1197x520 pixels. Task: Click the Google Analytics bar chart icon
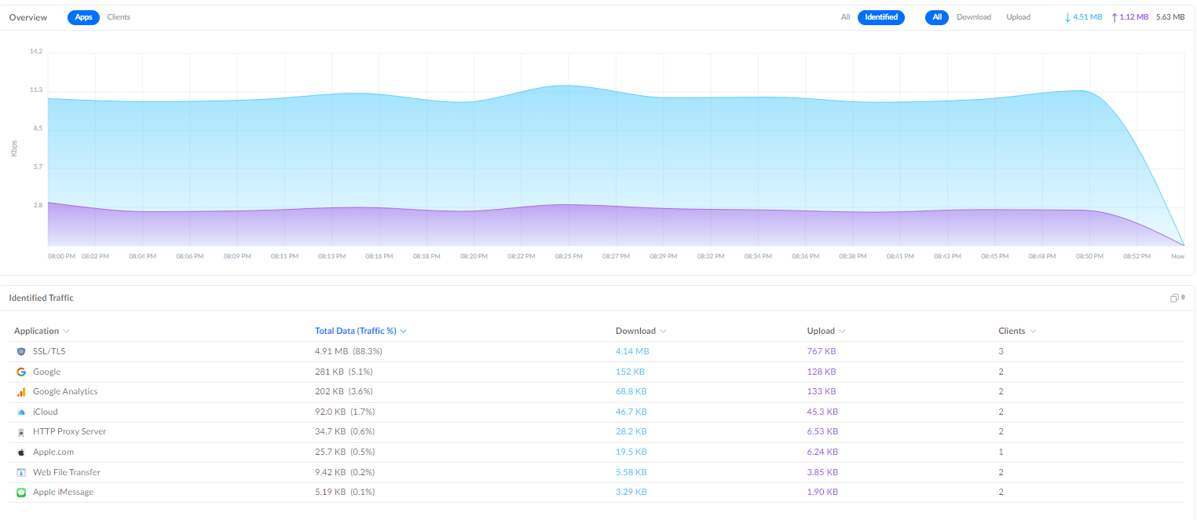(21, 392)
